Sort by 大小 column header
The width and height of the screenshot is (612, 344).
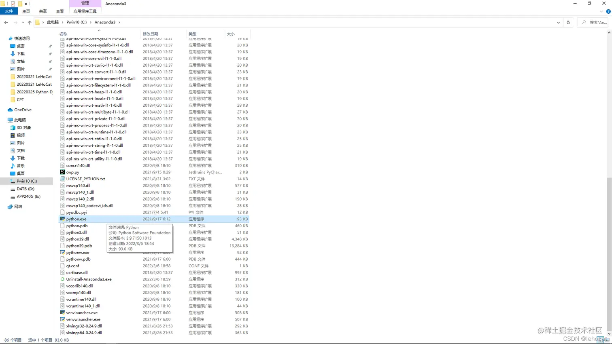pyautogui.click(x=237, y=34)
